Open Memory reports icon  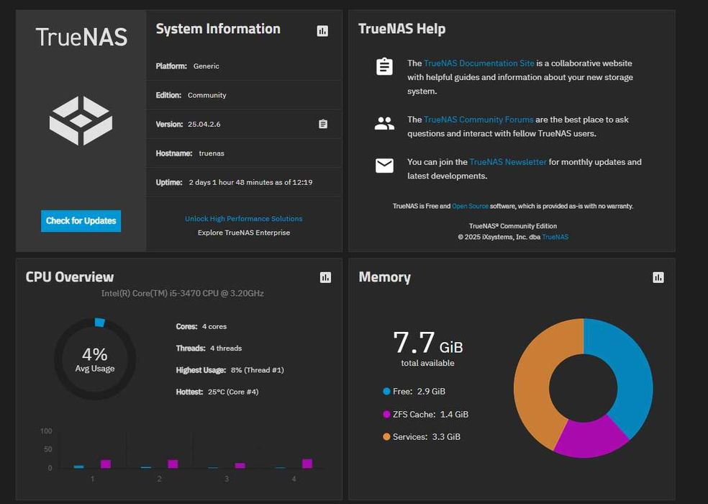(x=658, y=277)
